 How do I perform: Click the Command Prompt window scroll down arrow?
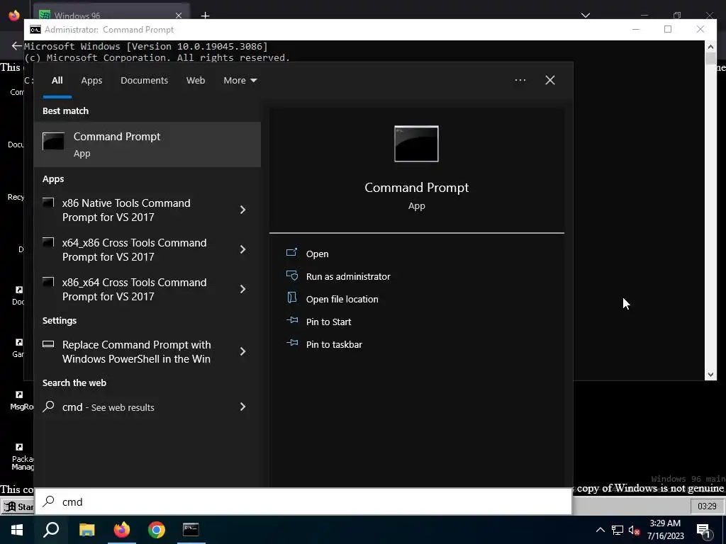710,375
